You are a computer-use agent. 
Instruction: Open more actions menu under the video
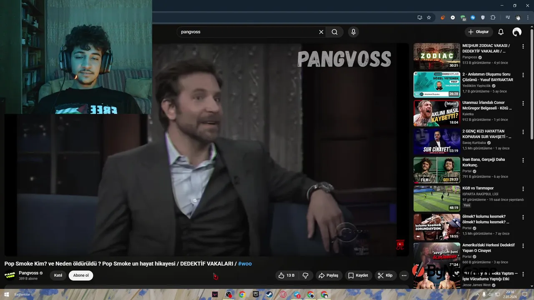pyautogui.click(x=404, y=275)
